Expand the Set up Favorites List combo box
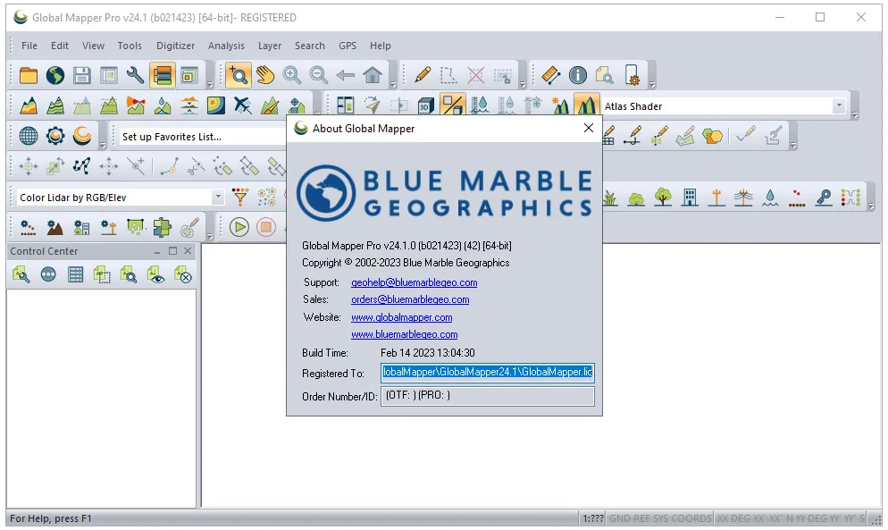 tap(201, 137)
